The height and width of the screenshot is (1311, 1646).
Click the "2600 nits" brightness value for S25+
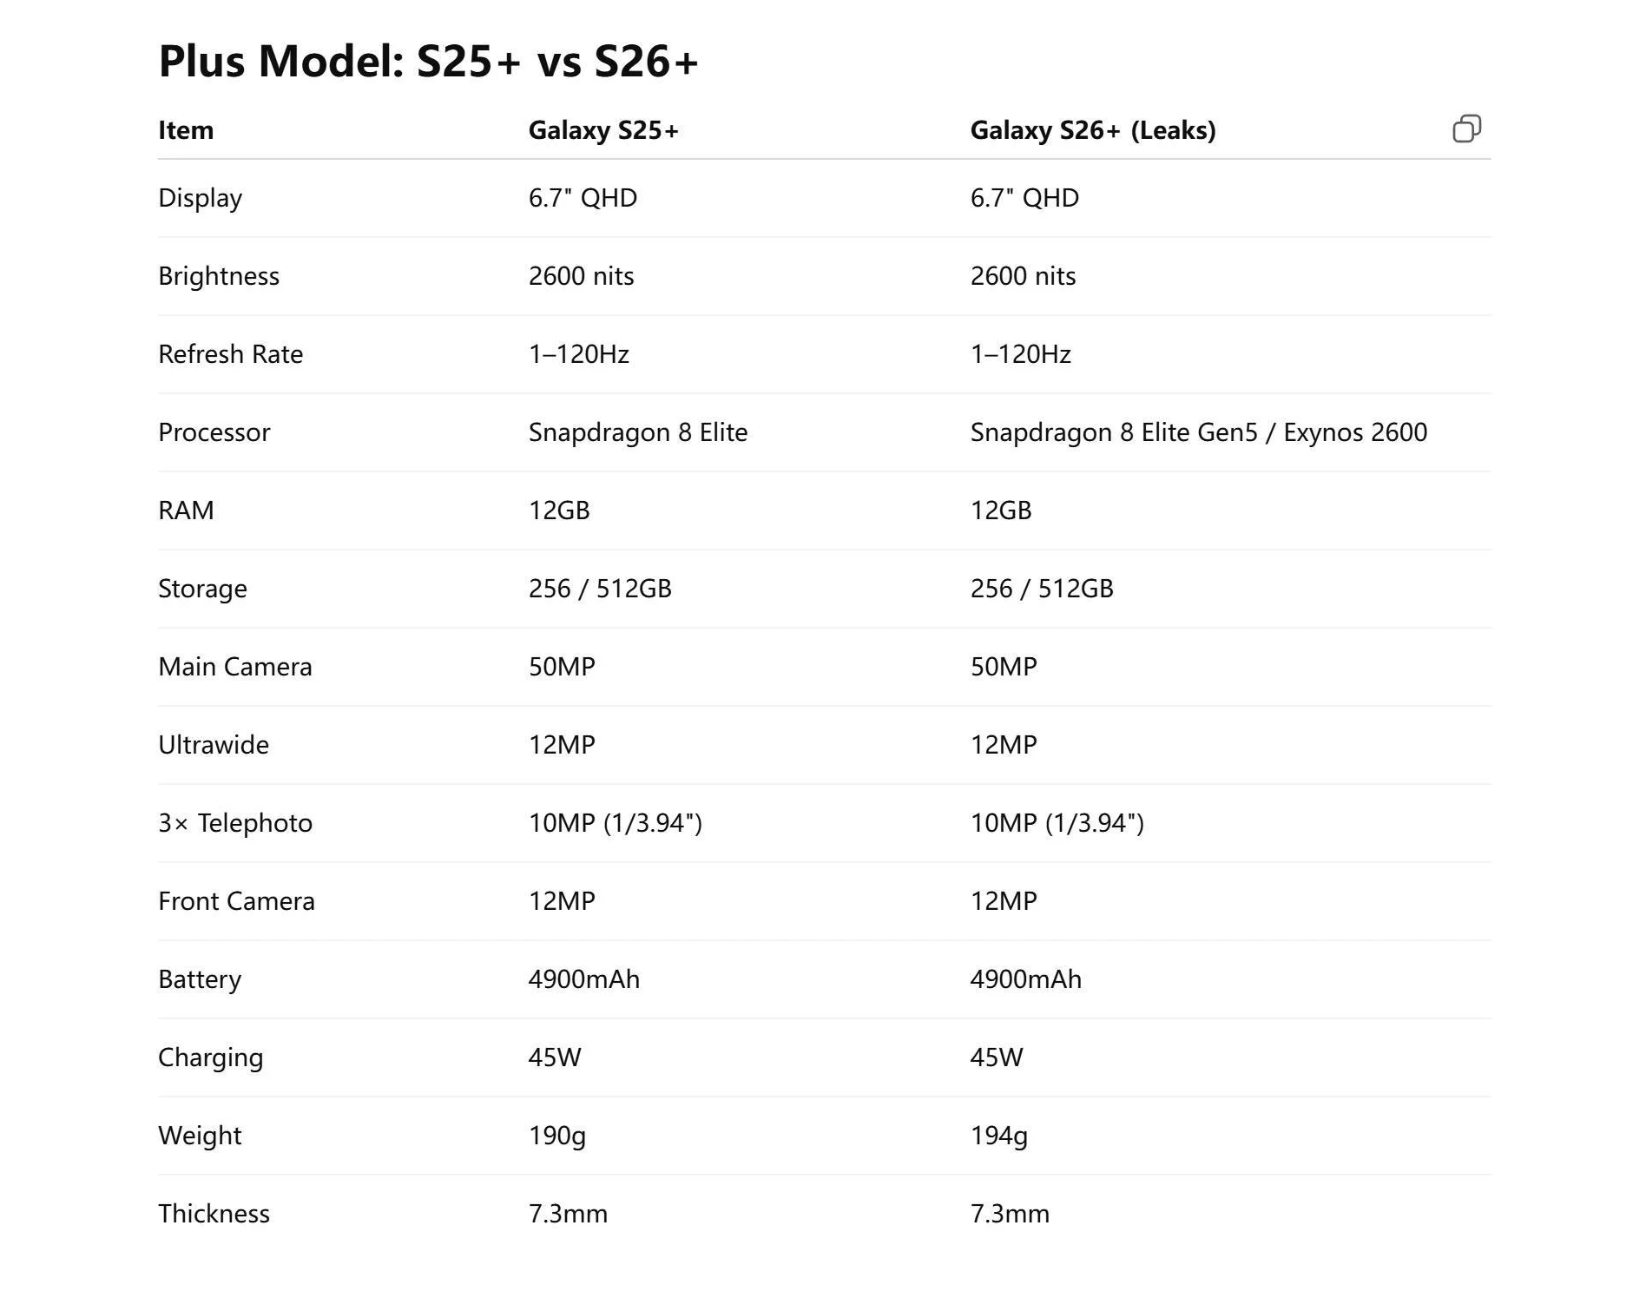click(582, 275)
